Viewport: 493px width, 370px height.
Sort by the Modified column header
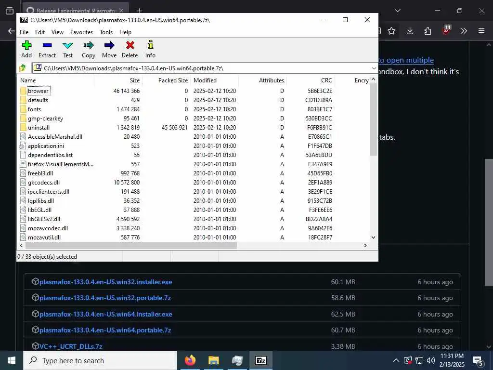[x=214, y=80]
